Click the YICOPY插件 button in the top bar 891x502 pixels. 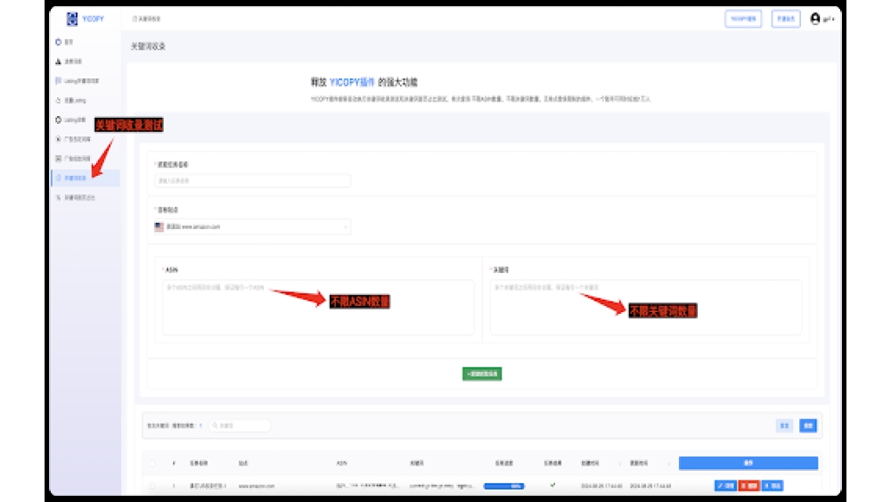743,19
